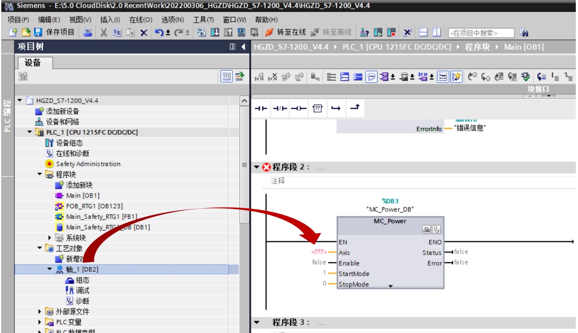Collapse the 轴_1 [DB2] node
The image size is (578, 333).
pyautogui.click(x=50, y=269)
